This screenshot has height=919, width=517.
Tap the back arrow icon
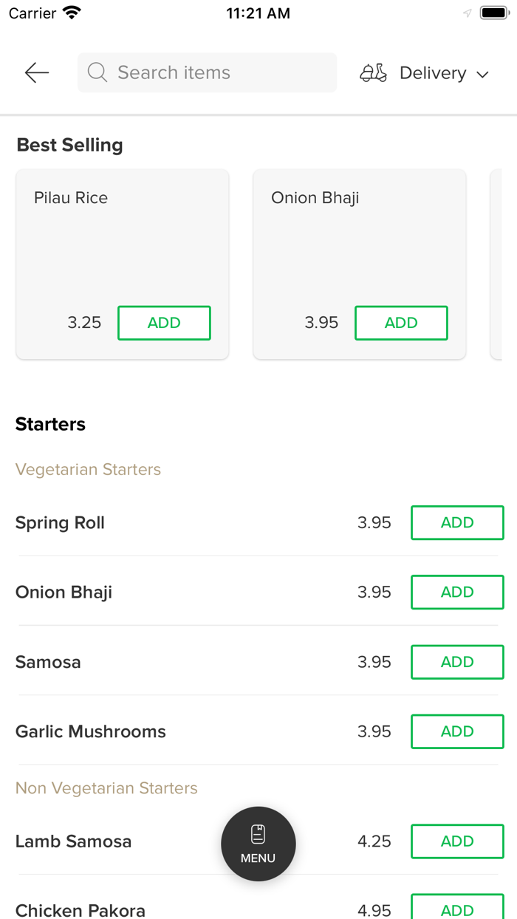[36, 72]
